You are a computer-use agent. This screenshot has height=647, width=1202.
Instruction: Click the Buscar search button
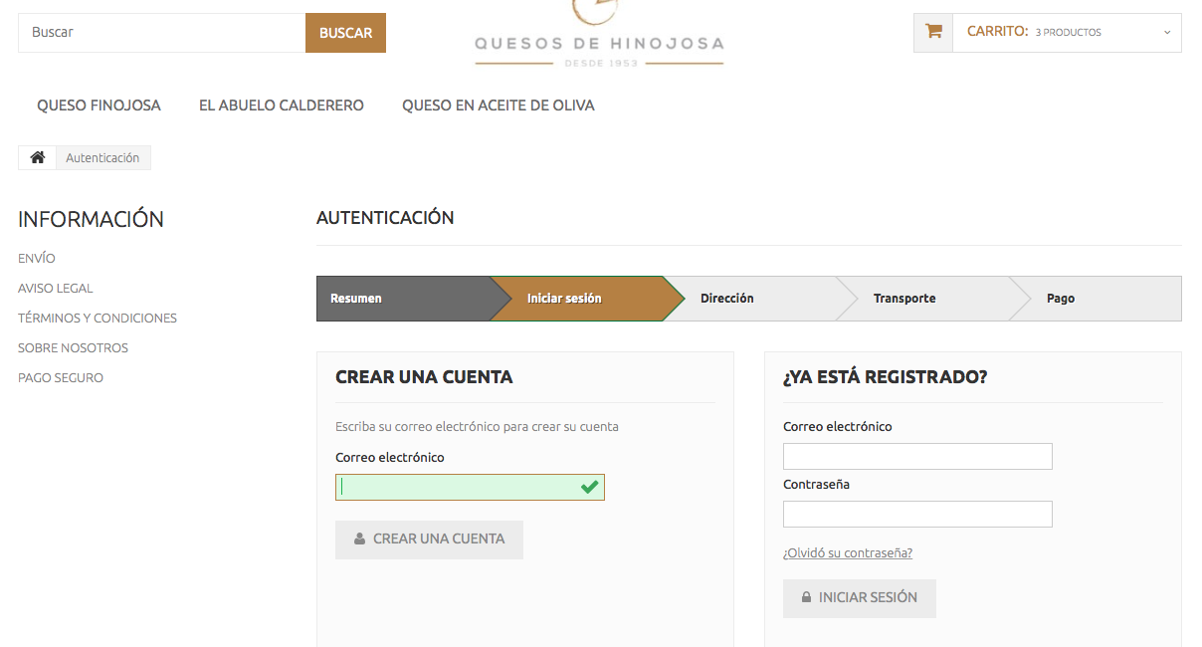coord(345,33)
